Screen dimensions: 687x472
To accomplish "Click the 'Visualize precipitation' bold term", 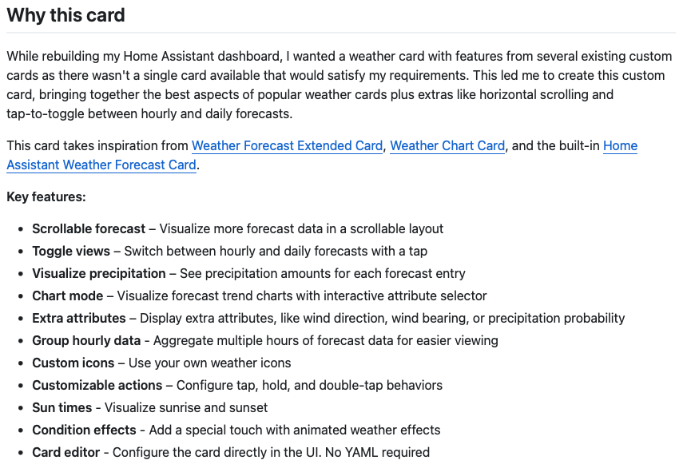I will [99, 274].
